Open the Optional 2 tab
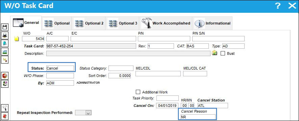 89,23
